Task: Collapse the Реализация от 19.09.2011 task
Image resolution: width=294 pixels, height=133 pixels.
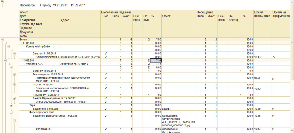Action: pyautogui.click(x=14, y=74)
